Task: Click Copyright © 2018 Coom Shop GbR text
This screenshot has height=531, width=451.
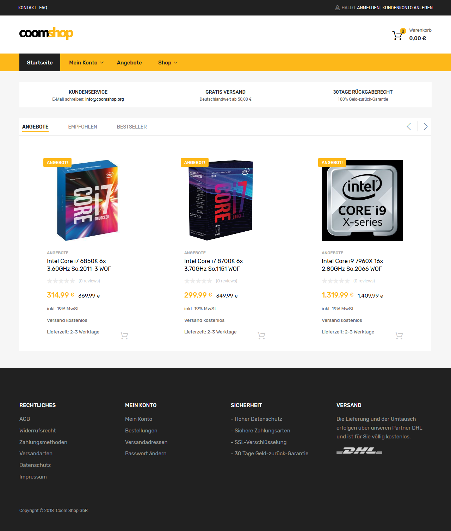Action: coord(54,511)
